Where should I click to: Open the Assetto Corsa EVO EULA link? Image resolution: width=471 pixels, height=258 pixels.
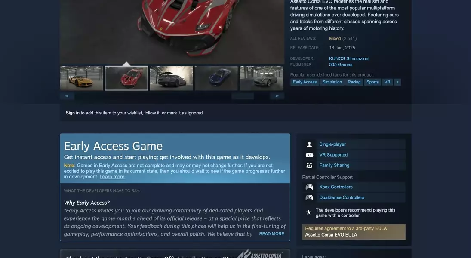pyautogui.click(x=331, y=235)
